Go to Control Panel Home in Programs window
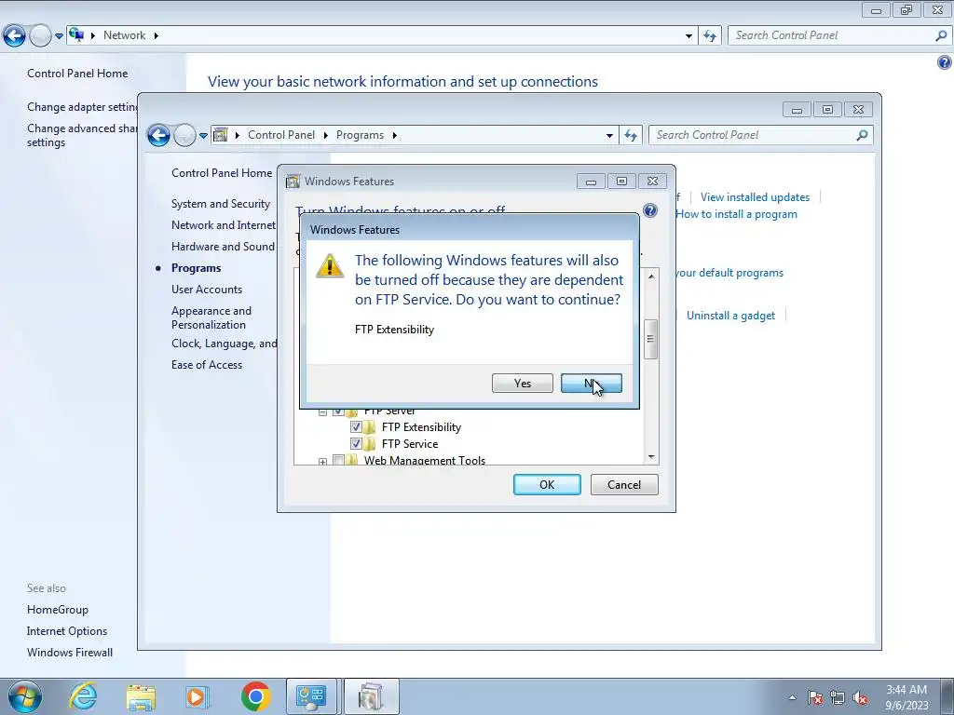The width and height of the screenshot is (954, 715). [222, 172]
